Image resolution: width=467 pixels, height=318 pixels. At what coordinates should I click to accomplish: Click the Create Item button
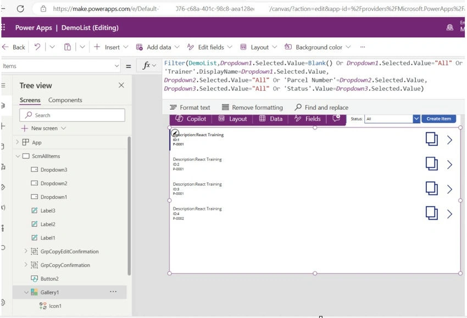[x=439, y=119]
